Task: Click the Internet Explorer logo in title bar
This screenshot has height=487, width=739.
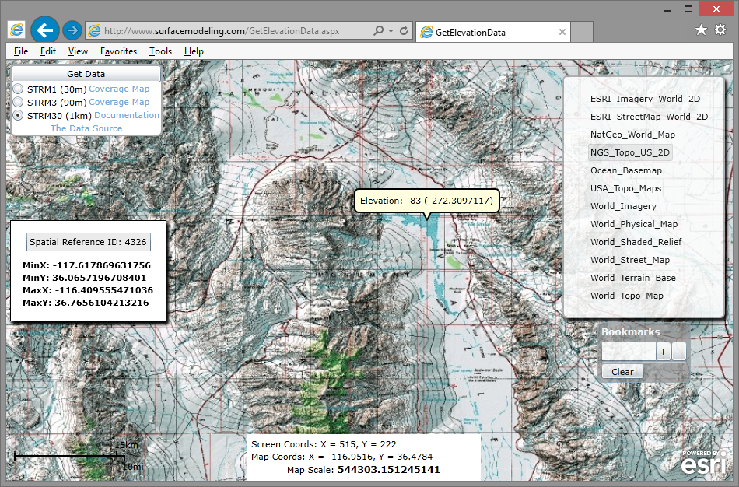Action: click(16, 30)
